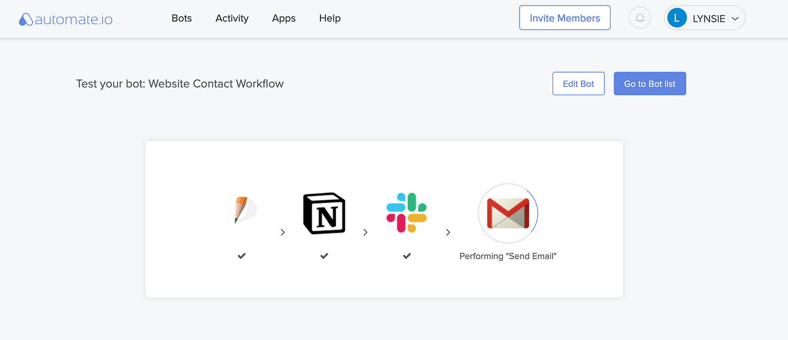Click the Edit Bot button
The image size is (788, 340).
579,83
